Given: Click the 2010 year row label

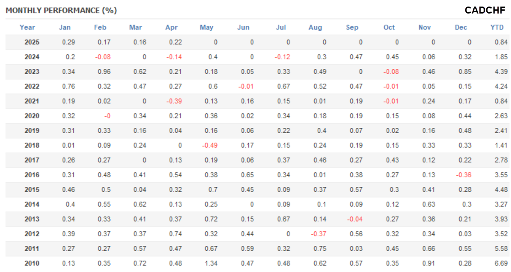Looking at the screenshot, I should pyautogui.click(x=32, y=263).
